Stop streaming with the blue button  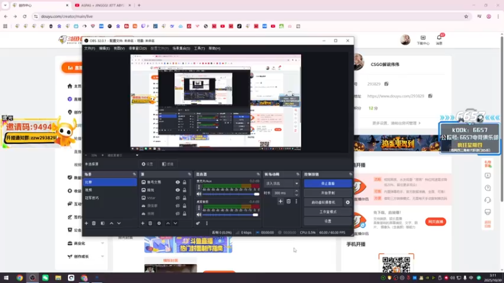(328, 184)
